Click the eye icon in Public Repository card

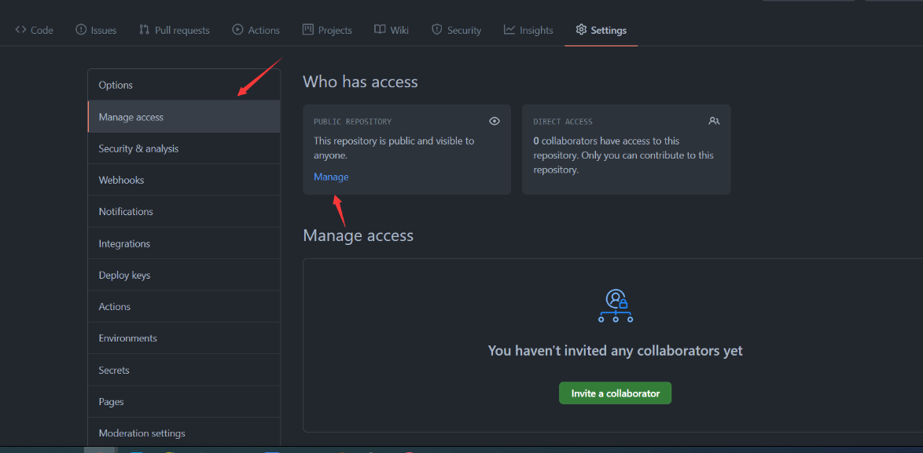coord(495,121)
